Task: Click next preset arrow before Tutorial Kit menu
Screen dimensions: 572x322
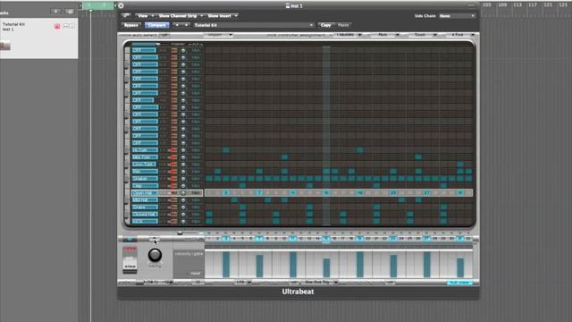Action: click(x=186, y=25)
